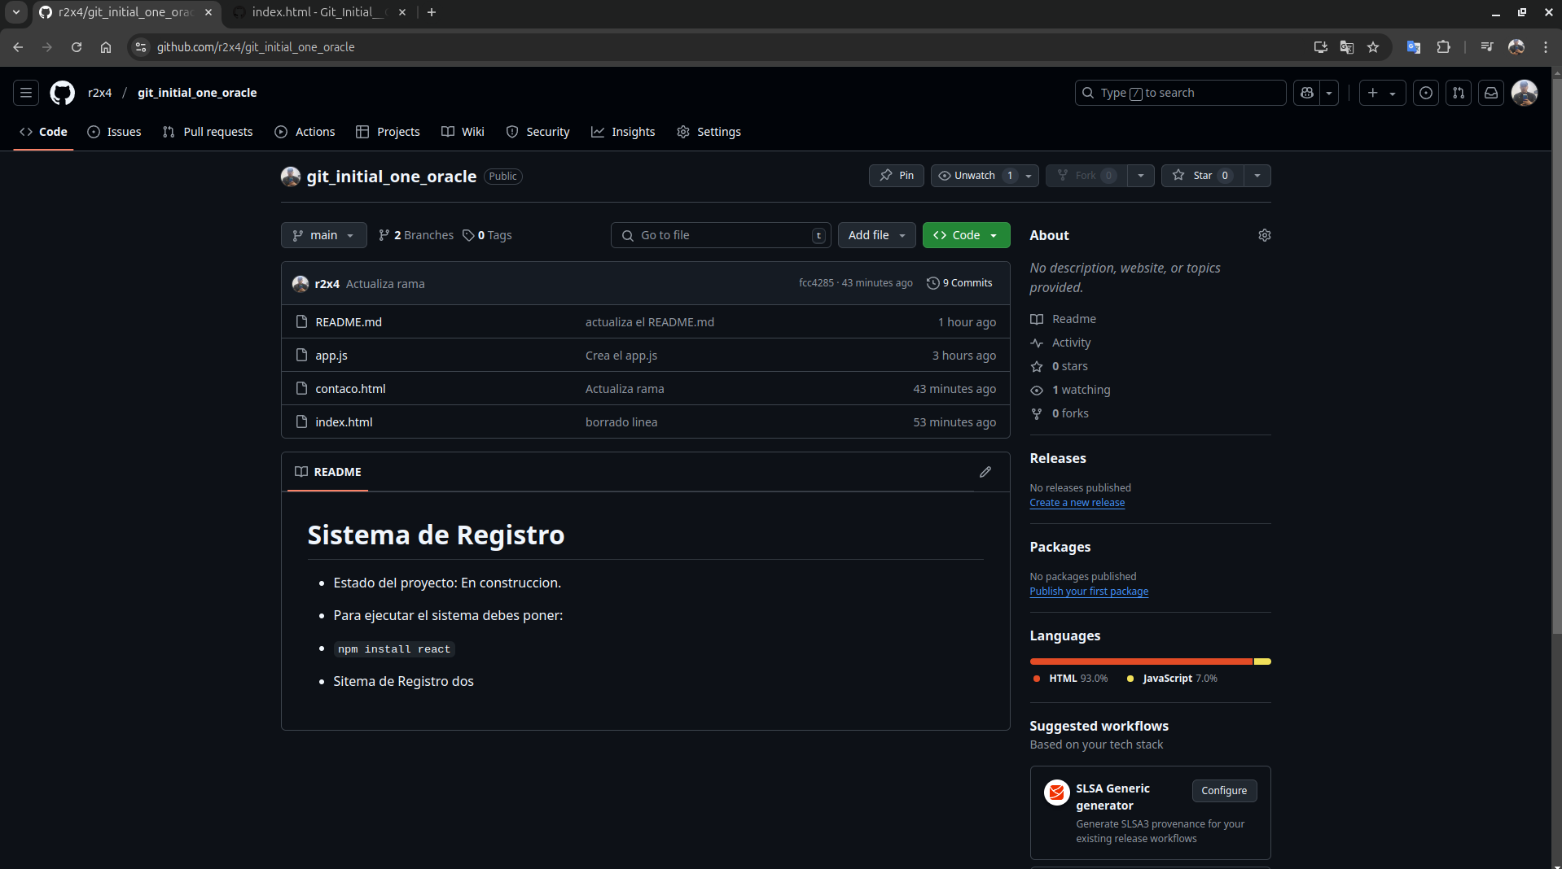This screenshot has height=869, width=1562.
Task: Expand the Fork options dropdown arrow
Action: point(1141,176)
